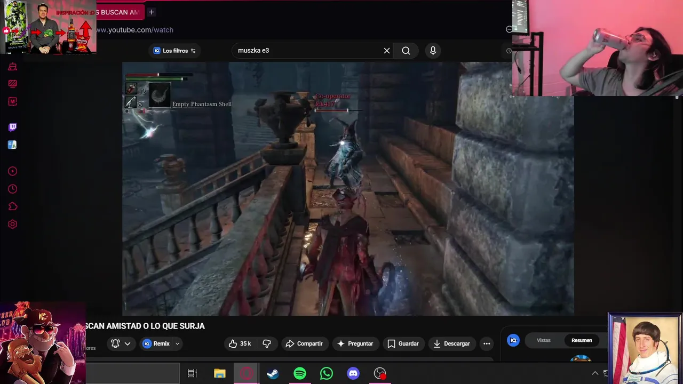683x384 pixels.
Task: Download video with Descargar button
Action: [451, 343]
